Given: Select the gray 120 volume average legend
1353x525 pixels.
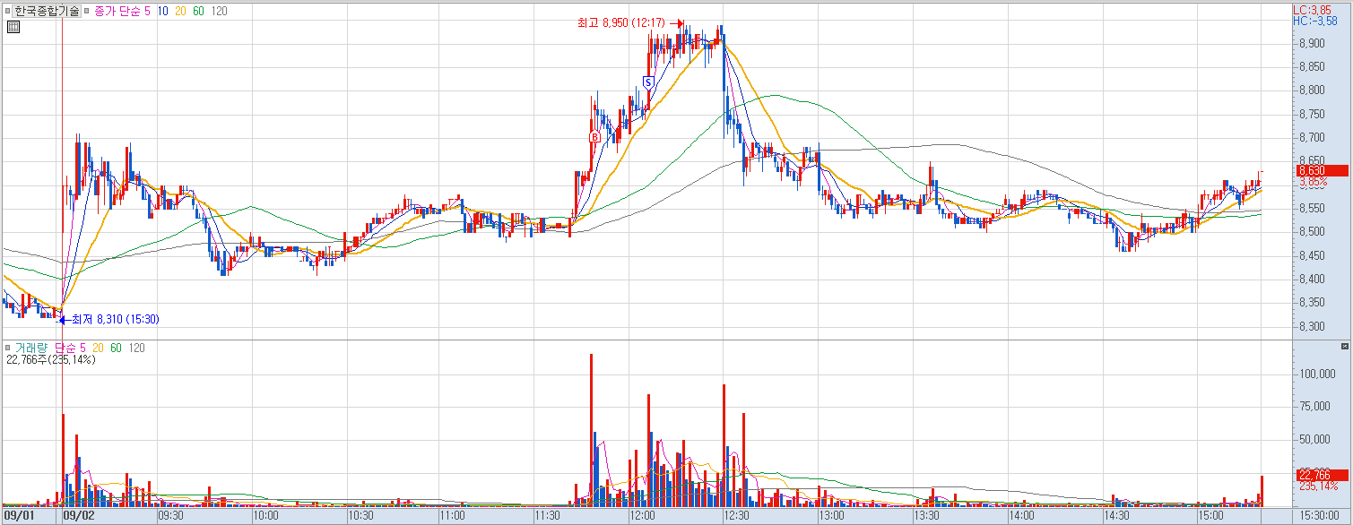Looking at the screenshot, I should click(136, 348).
